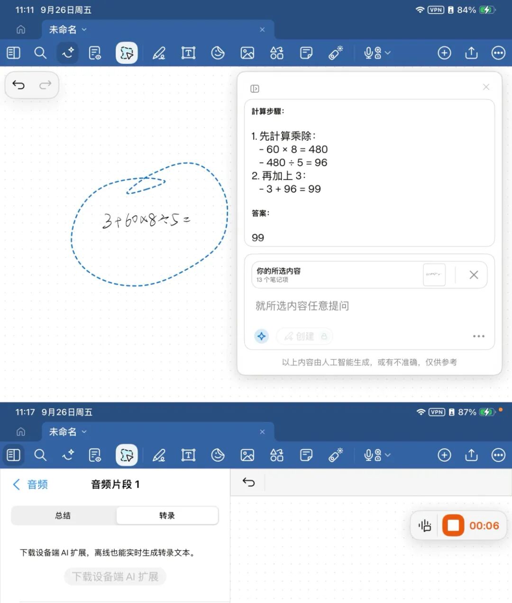Undo the last action on the 11:11 canvas
The width and height of the screenshot is (512, 603).
[x=18, y=85]
